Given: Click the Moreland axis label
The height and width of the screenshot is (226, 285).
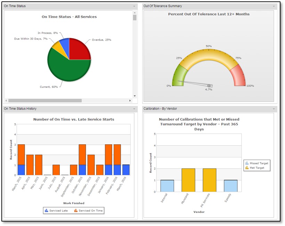Looking at the screenshot, I should coord(185,199).
